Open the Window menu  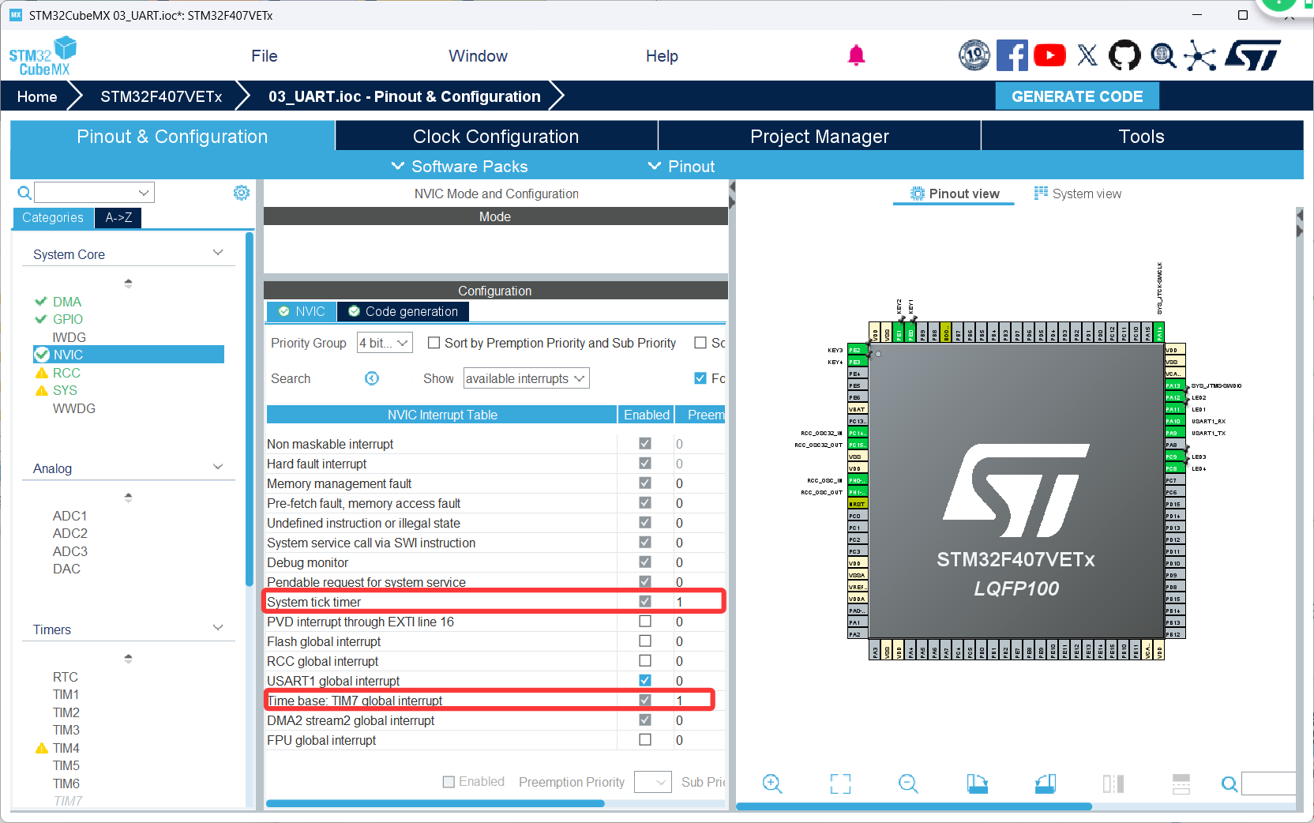coord(478,56)
